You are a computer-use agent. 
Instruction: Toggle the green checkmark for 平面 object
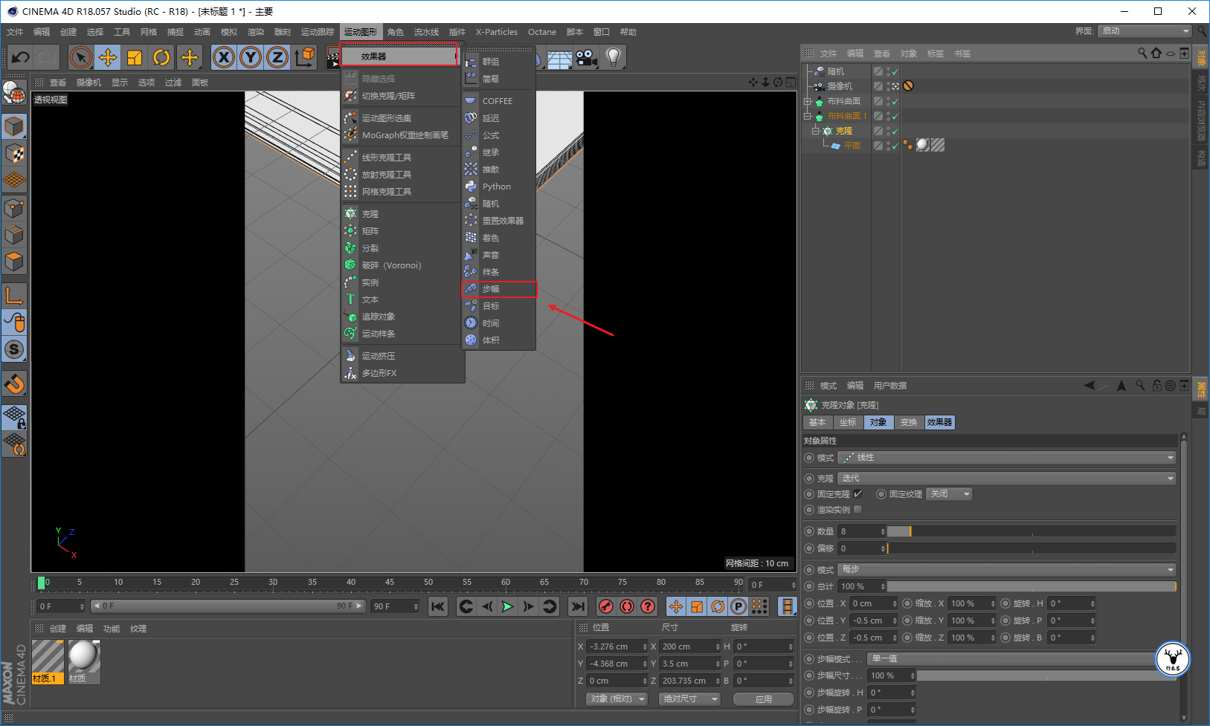click(x=895, y=146)
